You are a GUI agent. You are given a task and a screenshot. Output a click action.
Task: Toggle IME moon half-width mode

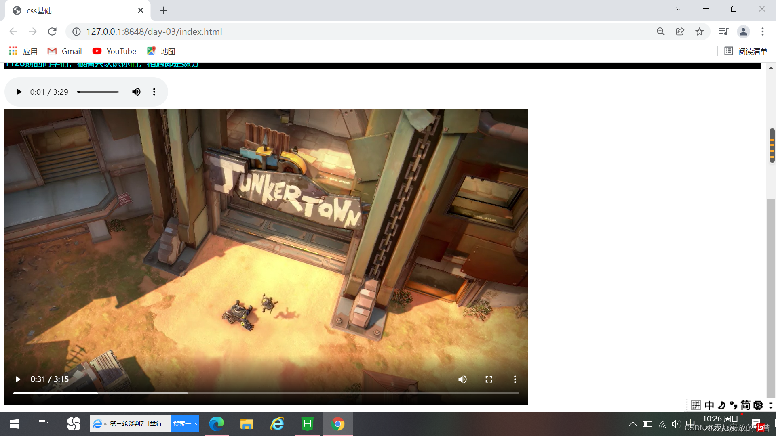tap(721, 405)
